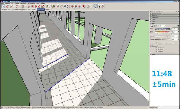Adjust the Дата date slider
Viewport: 180px width, 109px height.
click(x=163, y=32)
